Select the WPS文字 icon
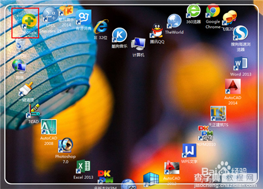Viewport: 263px width, 189px height. [189, 151]
